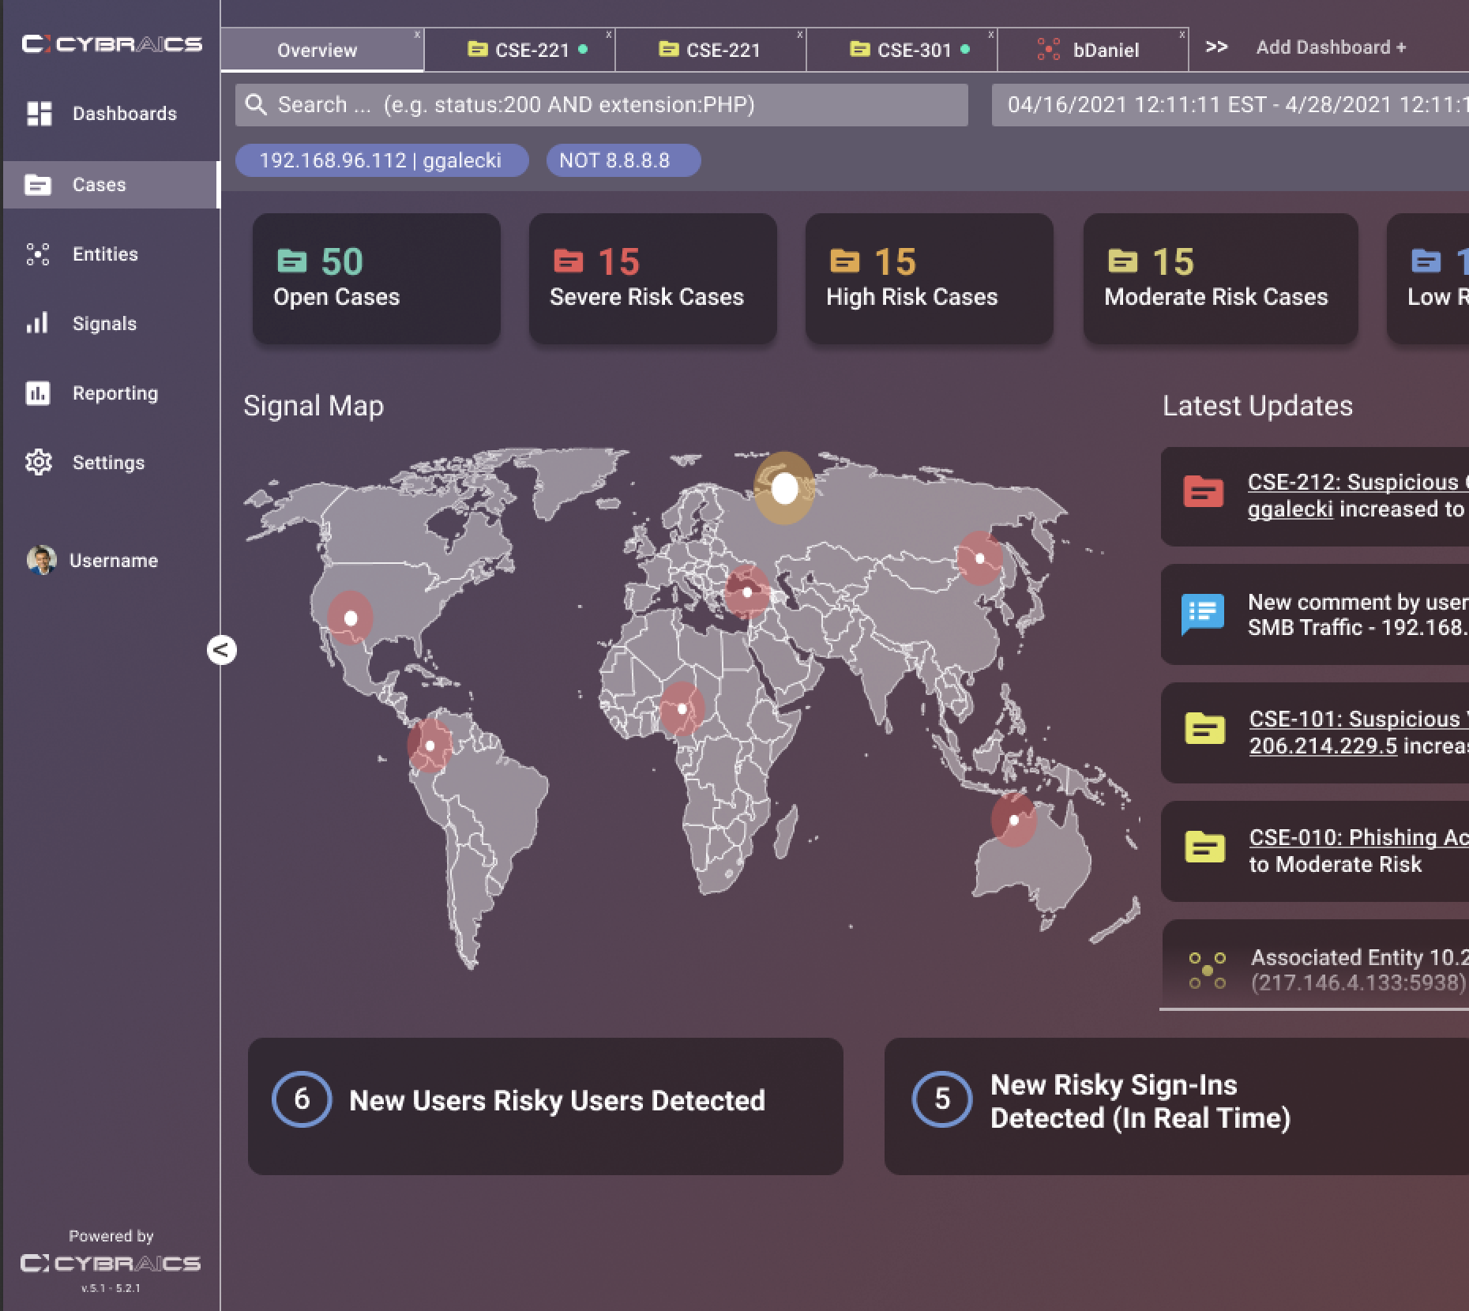Screen dimensions: 1469x1311
Task: Open the CSE-101: Suspicious link
Action: tap(1358, 719)
